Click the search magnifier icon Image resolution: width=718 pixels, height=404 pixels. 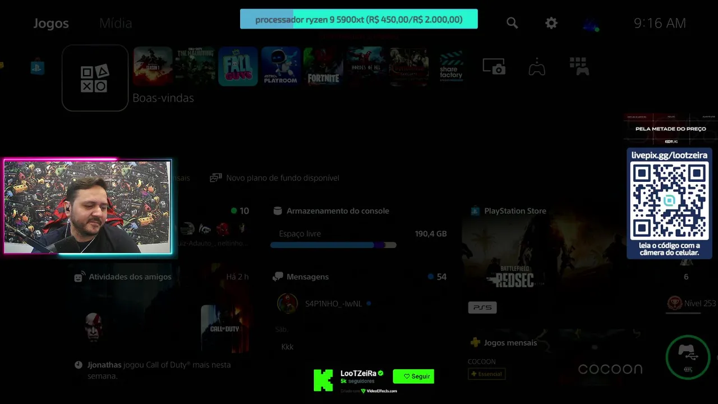coord(512,23)
